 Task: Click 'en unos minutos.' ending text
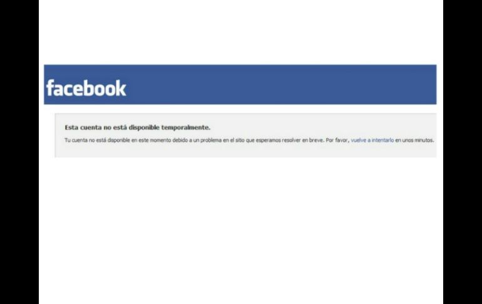coord(414,140)
